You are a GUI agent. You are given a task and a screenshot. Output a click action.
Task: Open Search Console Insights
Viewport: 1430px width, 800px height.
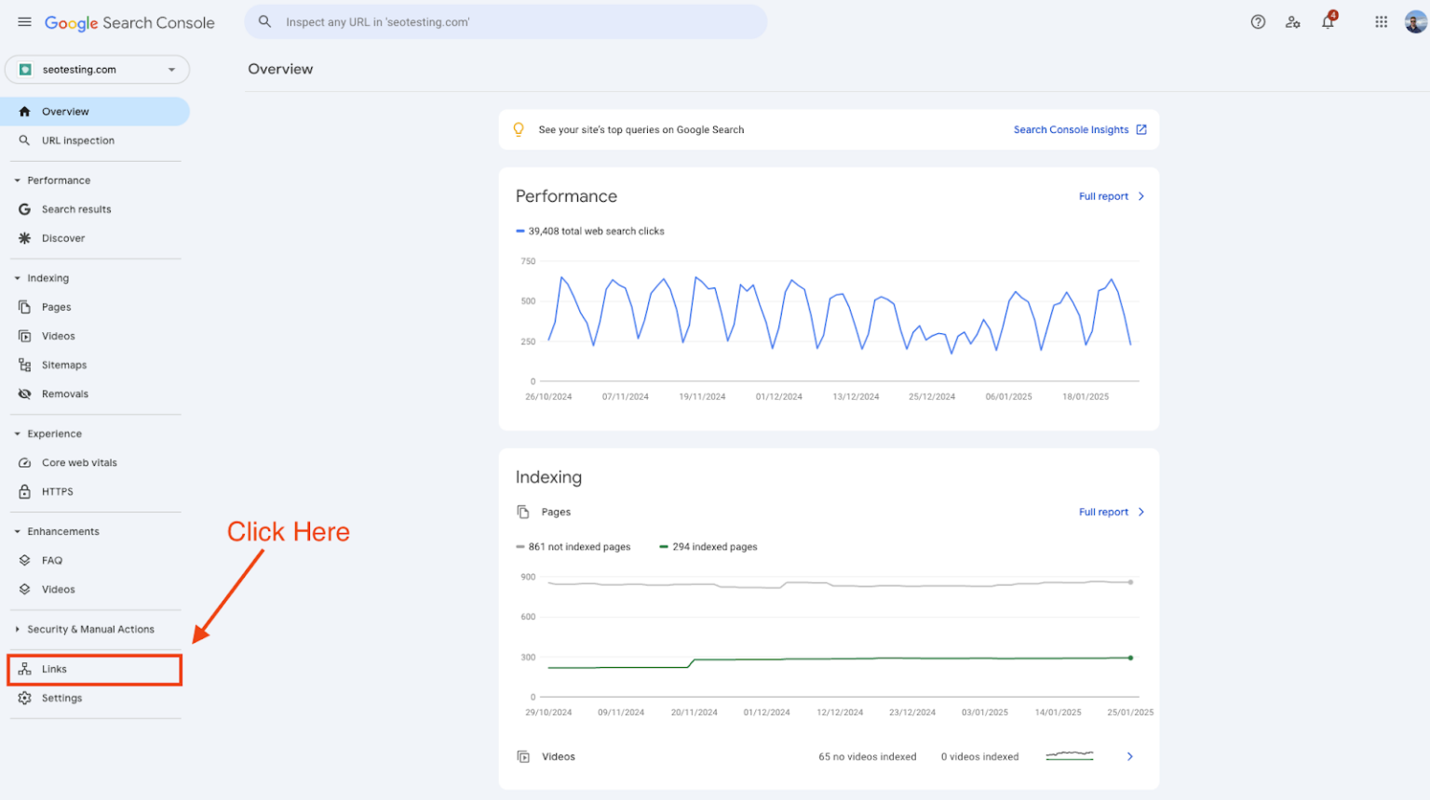tap(1072, 129)
